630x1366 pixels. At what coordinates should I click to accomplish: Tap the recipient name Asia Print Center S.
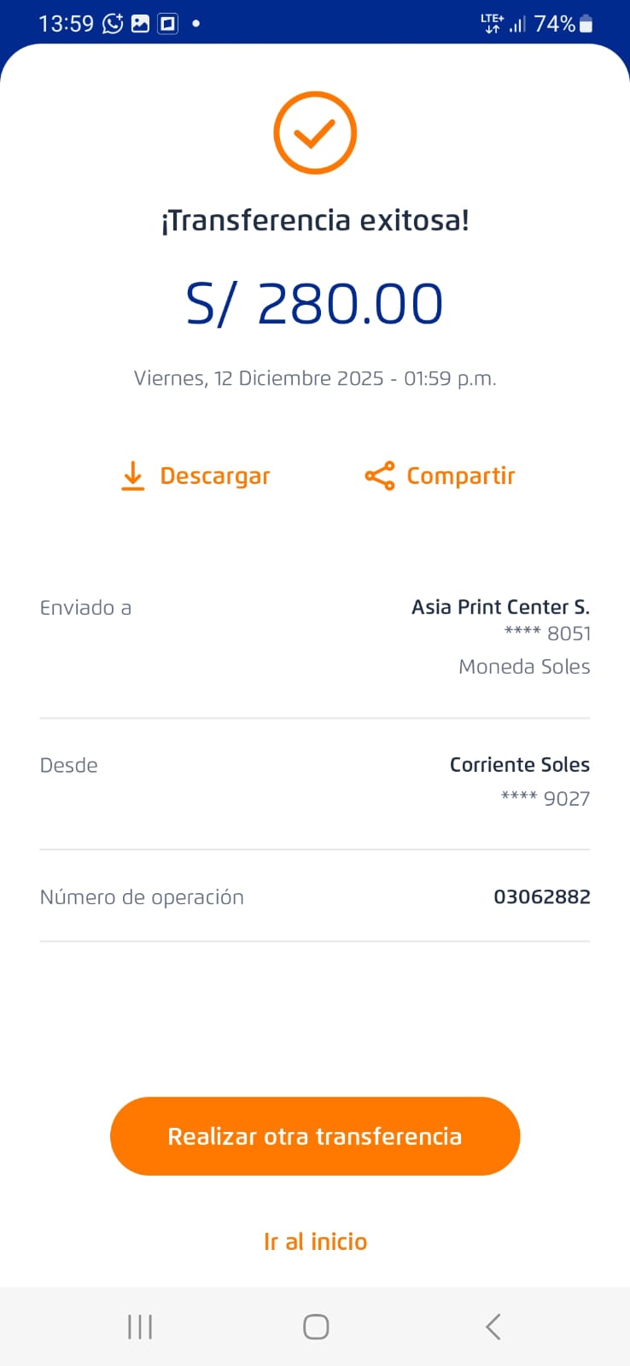coord(500,607)
